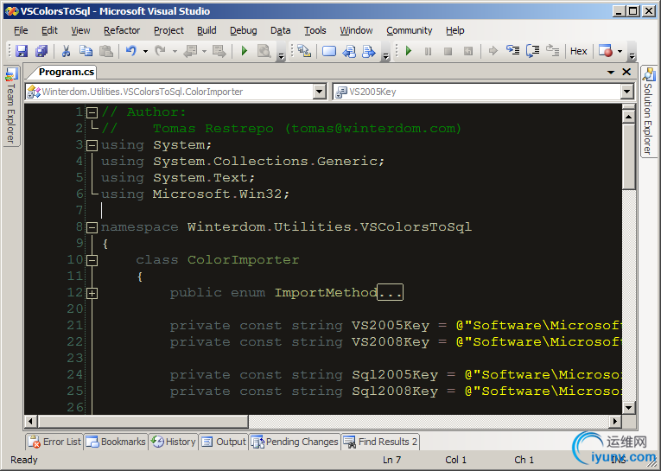Cut selection with the scissors icon

66,52
